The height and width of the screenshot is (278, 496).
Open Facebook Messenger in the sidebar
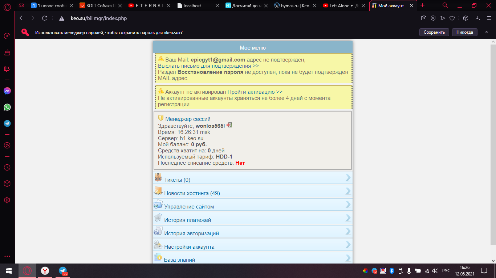(x=7, y=91)
